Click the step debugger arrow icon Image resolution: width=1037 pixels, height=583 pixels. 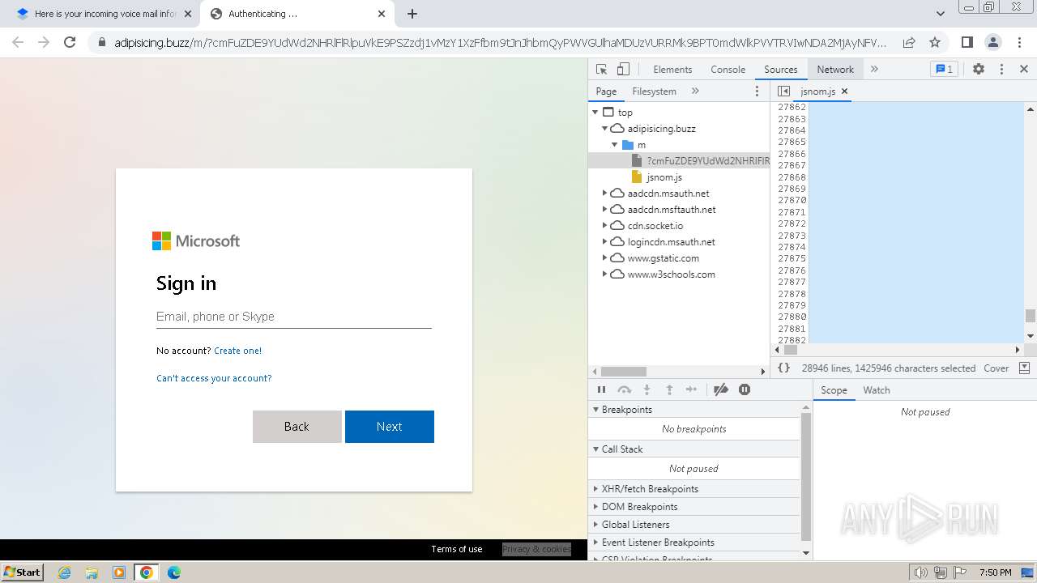coord(691,389)
